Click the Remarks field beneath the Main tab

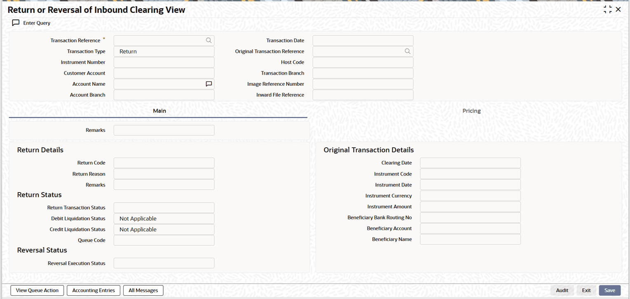pyautogui.click(x=164, y=130)
